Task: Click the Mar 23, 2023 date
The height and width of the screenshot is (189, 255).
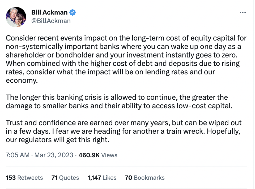Action: tap(54, 155)
